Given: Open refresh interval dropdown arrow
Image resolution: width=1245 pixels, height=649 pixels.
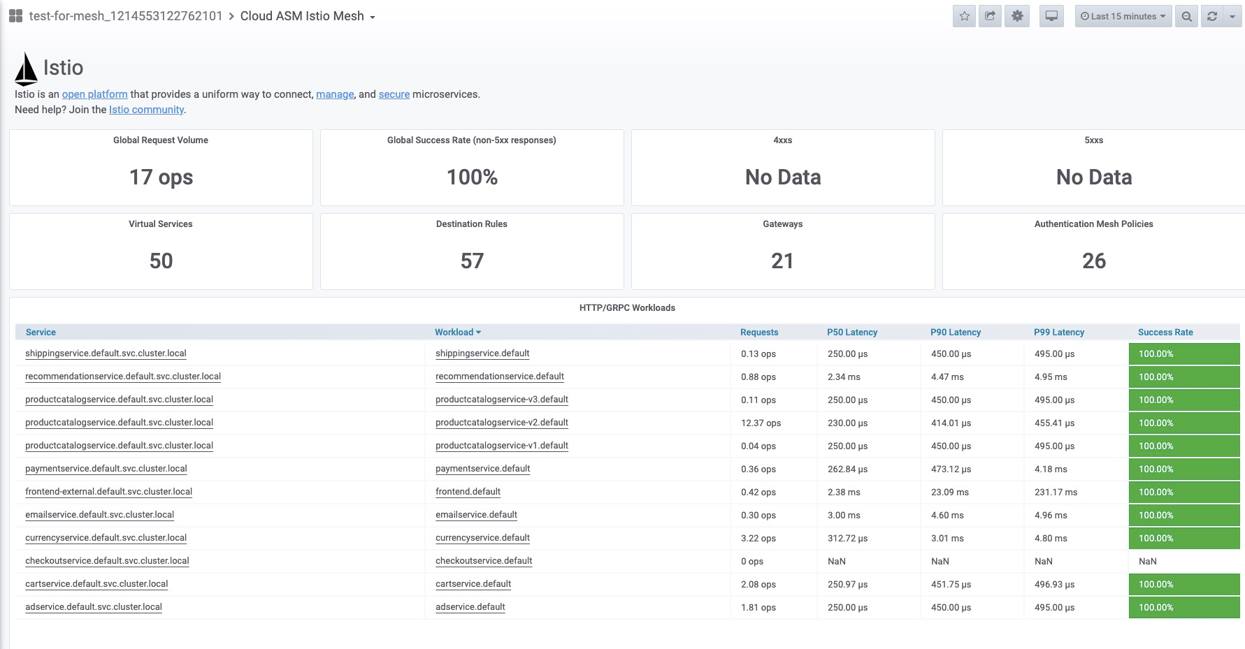Looking at the screenshot, I should [1232, 16].
